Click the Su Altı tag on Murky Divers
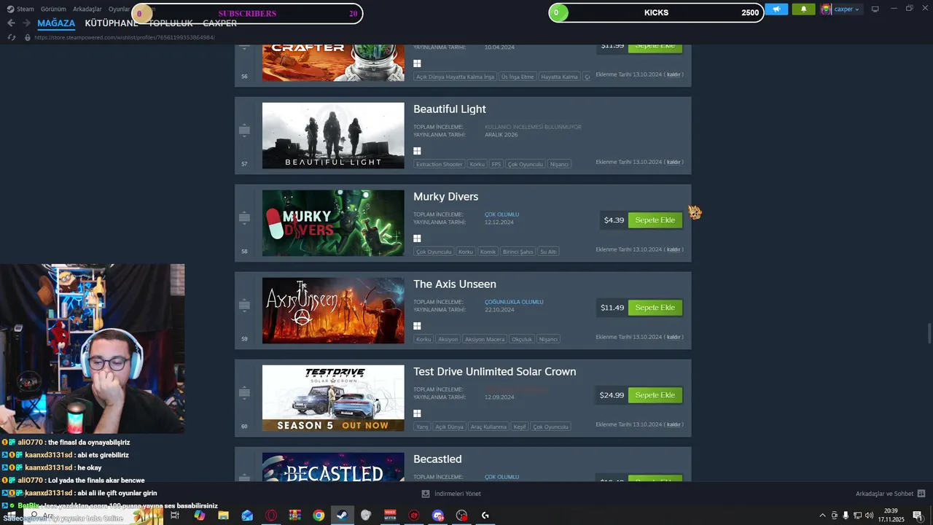This screenshot has width=933, height=525. pos(548,252)
